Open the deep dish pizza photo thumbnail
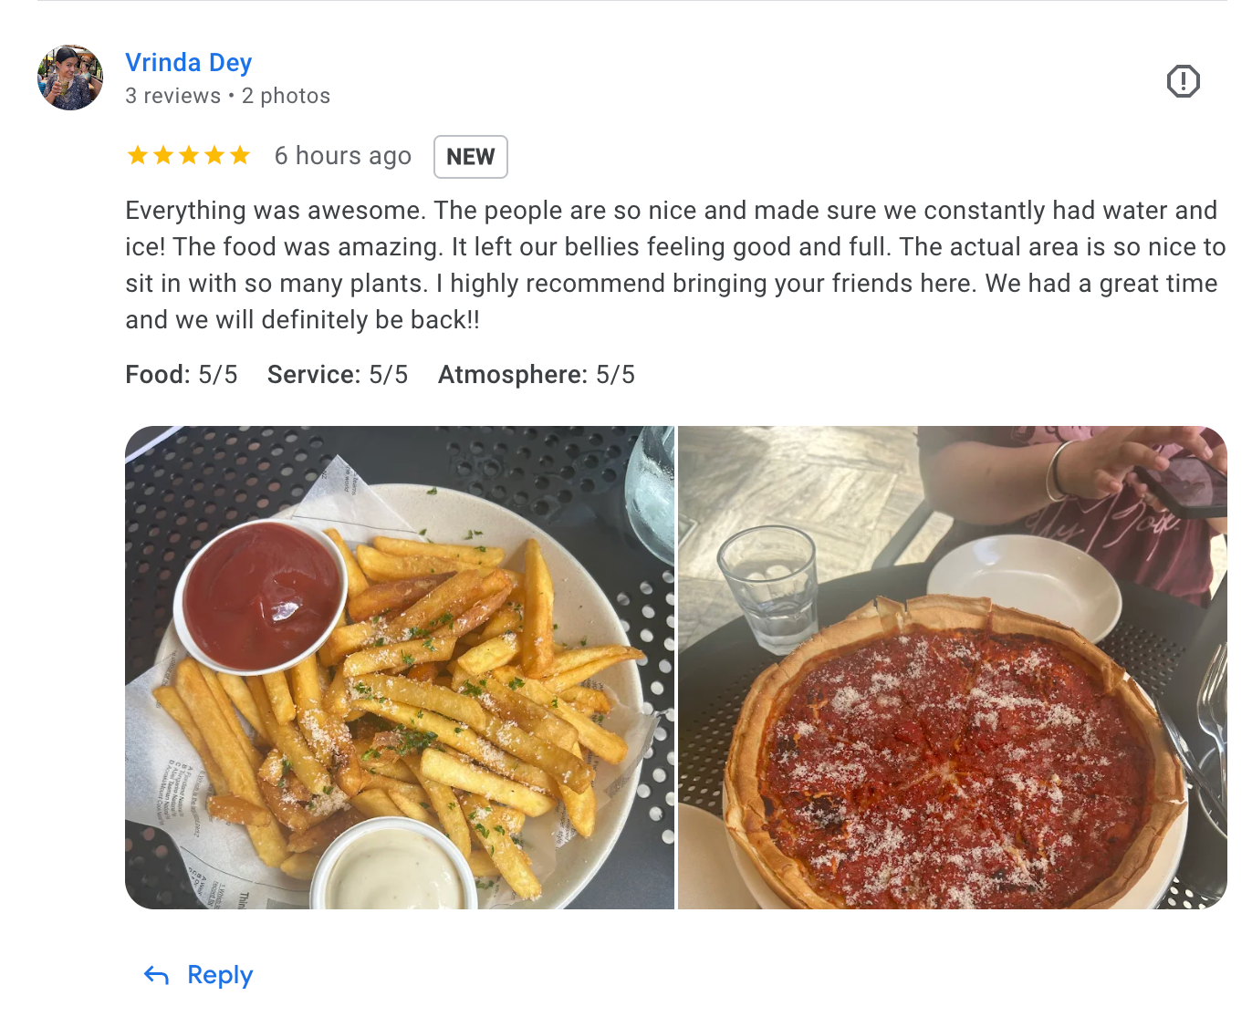Image resolution: width=1252 pixels, height=1027 pixels. click(x=953, y=668)
